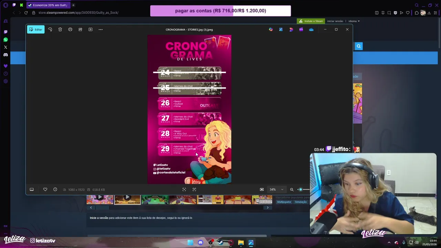Open the 34% zoom level dropdown
Viewport: 441px width, 248px height.
(x=276, y=189)
